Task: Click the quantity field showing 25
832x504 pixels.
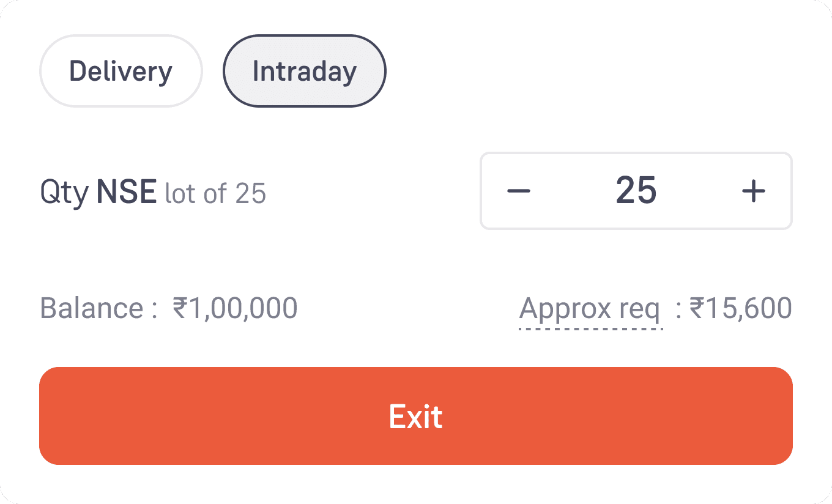Action: point(636,191)
